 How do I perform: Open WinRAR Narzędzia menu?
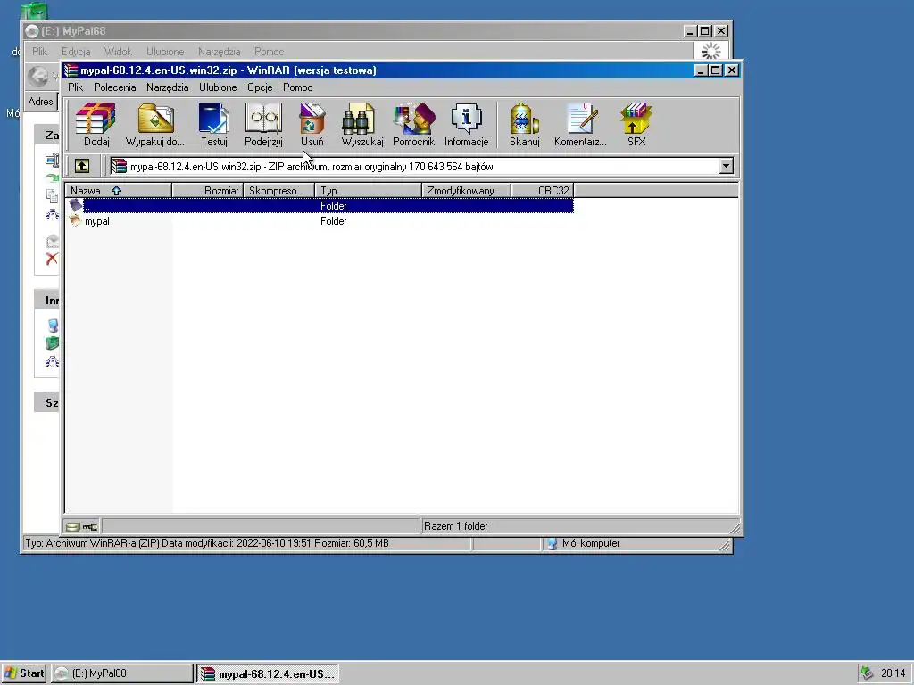(167, 87)
